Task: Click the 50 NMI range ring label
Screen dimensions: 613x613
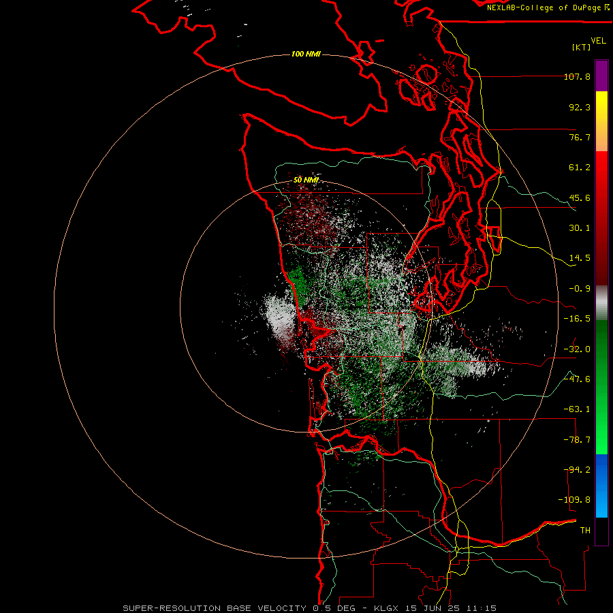Action: pos(306,180)
